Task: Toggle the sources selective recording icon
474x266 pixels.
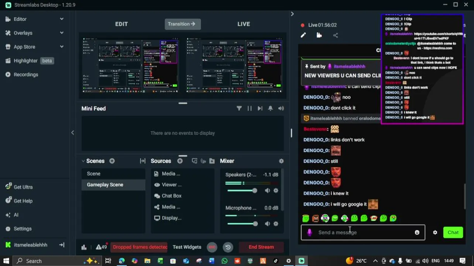Action: 195,161
